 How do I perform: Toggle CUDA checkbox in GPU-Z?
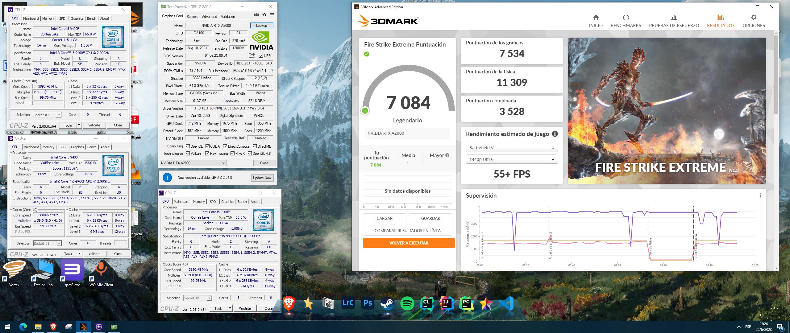tap(207, 146)
